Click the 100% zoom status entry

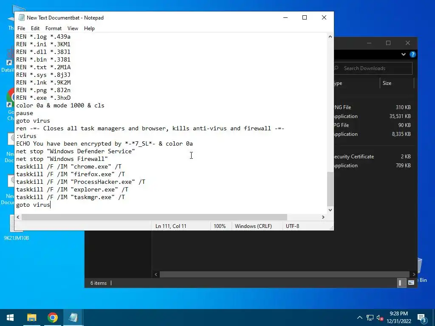[220, 226]
